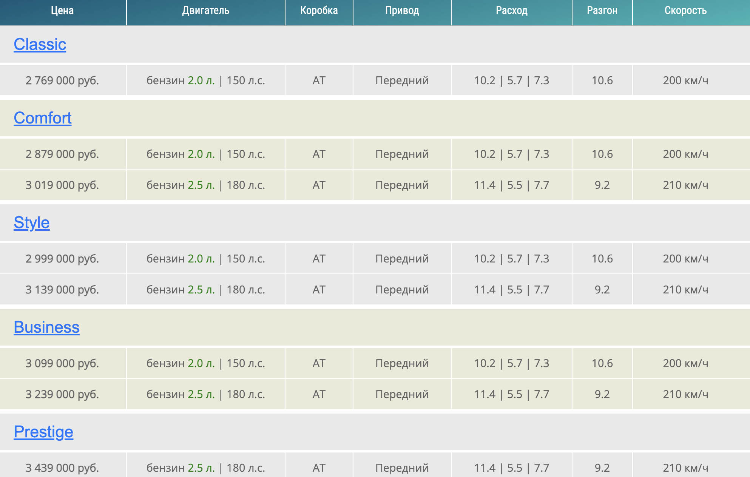Image resolution: width=750 pixels, height=477 pixels.
Task: Open the Style trim link
Action: (x=31, y=223)
